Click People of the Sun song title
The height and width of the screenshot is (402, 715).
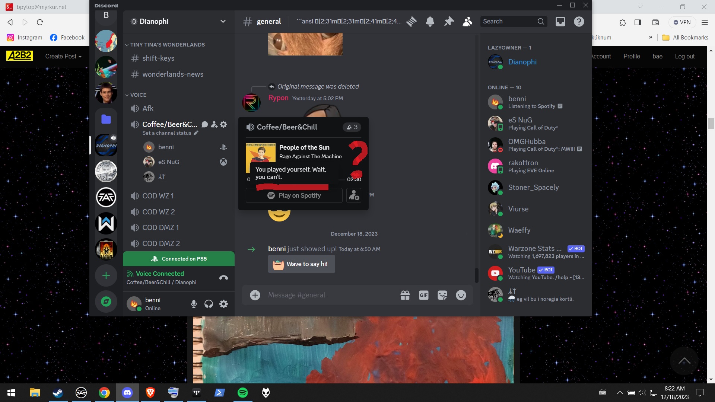(x=304, y=147)
